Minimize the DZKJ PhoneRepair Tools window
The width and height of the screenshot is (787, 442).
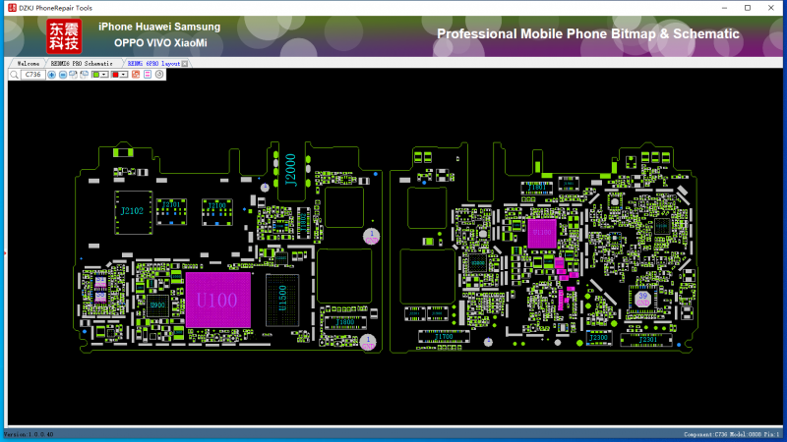(724, 8)
